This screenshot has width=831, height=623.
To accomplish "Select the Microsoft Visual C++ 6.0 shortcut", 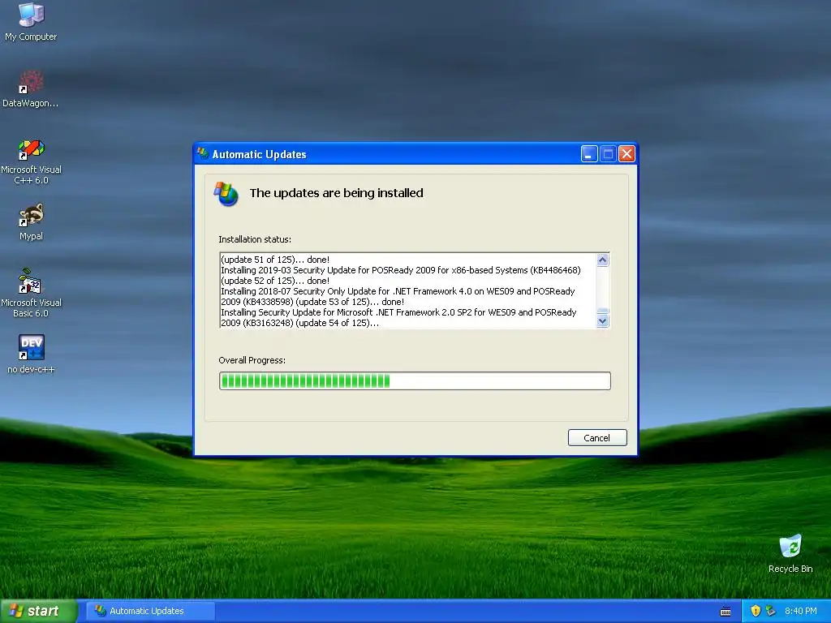I will [31, 161].
